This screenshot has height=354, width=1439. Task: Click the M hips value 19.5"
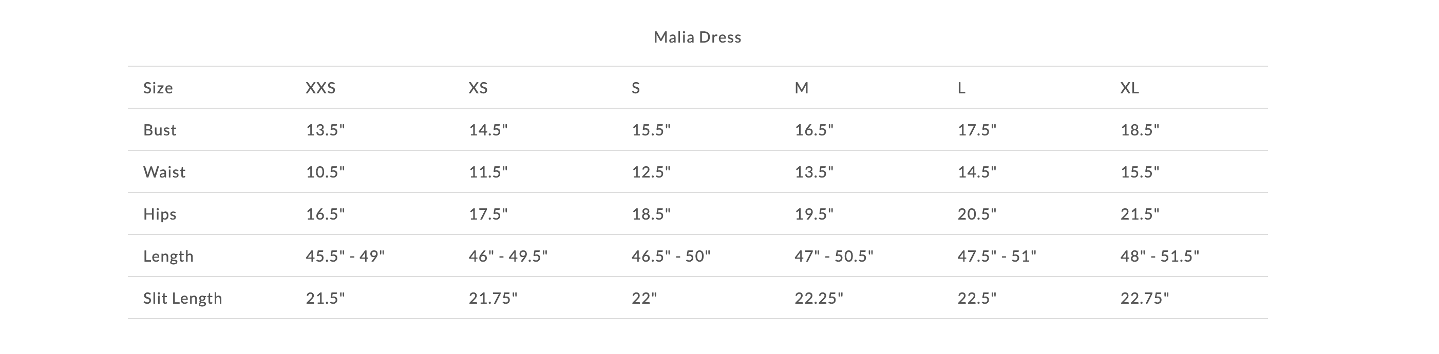tap(814, 214)
